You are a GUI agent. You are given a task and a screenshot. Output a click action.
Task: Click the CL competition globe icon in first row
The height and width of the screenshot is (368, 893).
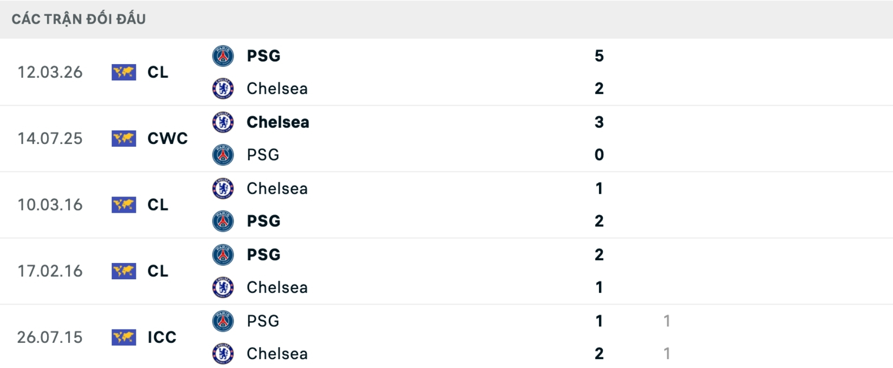[123, 72]
